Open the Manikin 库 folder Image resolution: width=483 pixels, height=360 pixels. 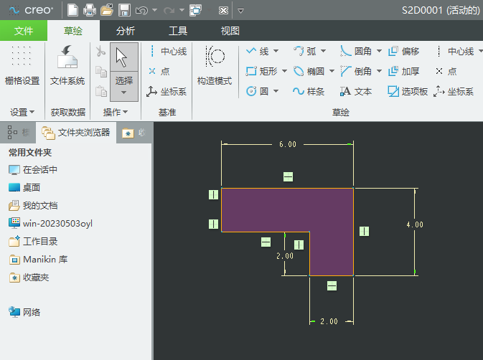[38, 260]
